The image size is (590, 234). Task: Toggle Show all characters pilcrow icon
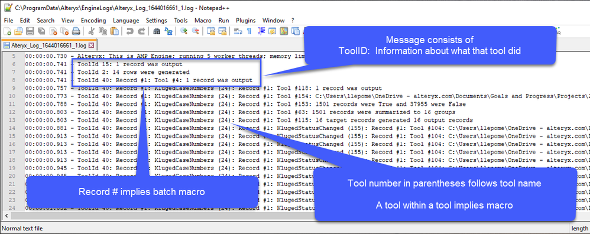(x=249, y=31)
